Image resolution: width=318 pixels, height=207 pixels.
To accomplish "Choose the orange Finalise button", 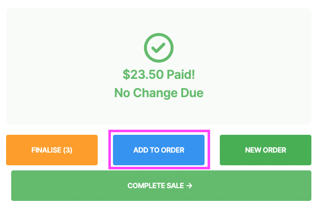I will tap(52, 150).
